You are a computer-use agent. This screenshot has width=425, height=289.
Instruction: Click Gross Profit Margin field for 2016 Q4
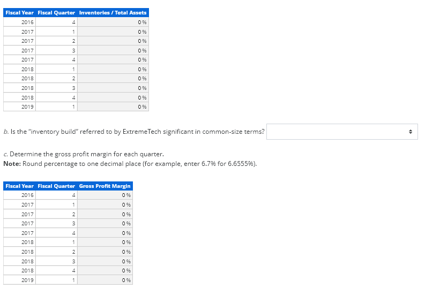coord(105,195)
